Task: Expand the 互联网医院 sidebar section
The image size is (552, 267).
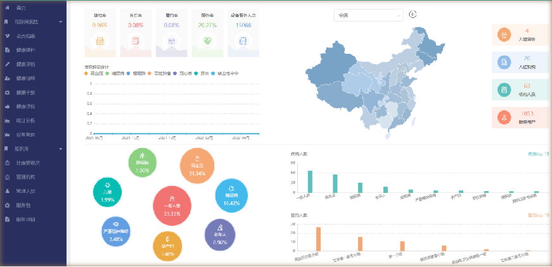Action: point(60,22)
